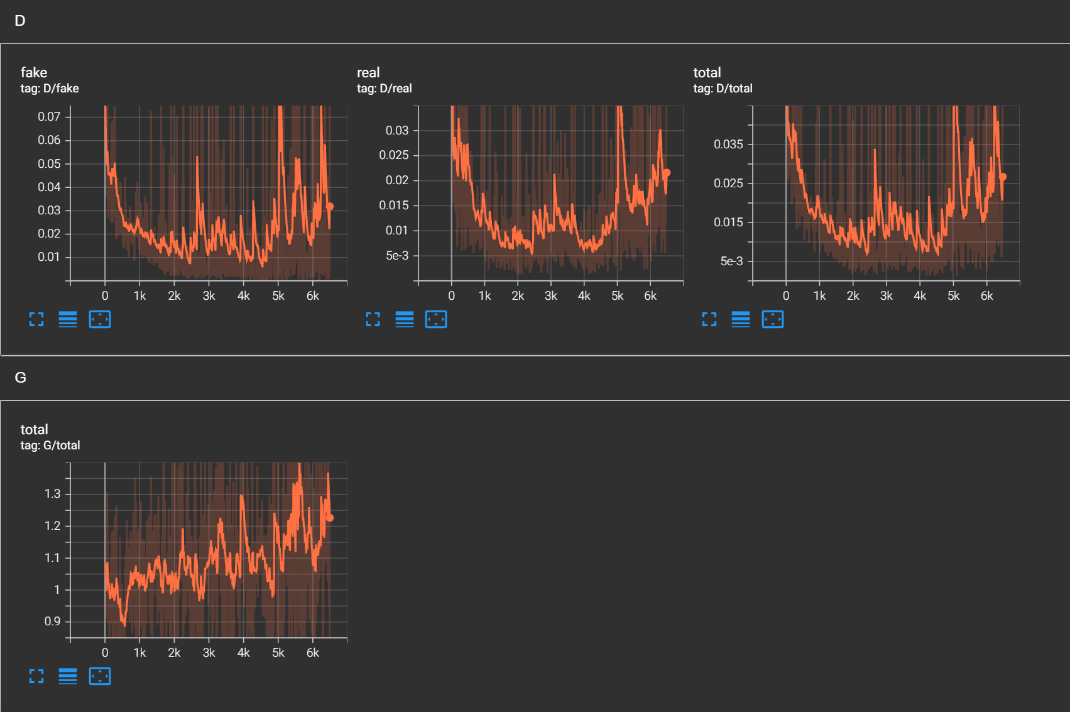The width and height of the screenshot is (1070, 712).
Task: Click the 'tag: D/fake' label
Action: pos(50,89)
